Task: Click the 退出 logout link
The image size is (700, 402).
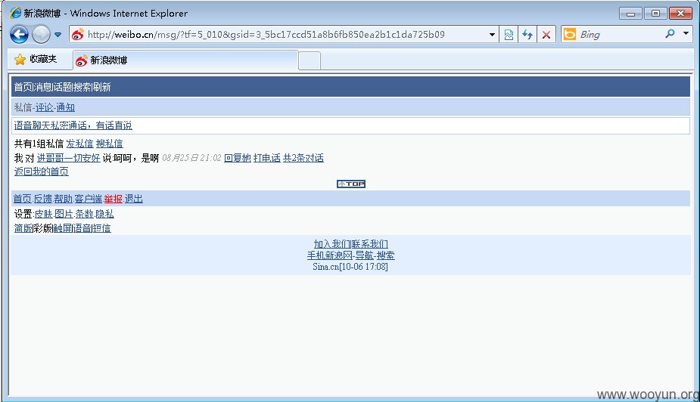Action: point(133,199)
